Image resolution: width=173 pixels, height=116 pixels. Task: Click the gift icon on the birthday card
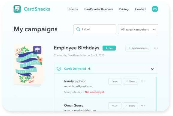(x=37, y=50)
